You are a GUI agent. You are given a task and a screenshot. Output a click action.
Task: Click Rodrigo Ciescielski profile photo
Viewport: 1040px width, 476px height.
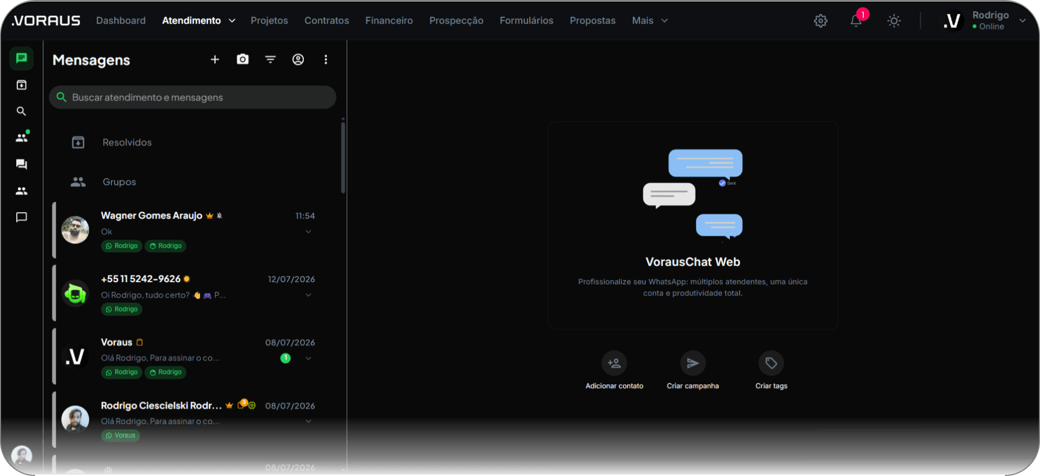pyautogui.click(x=75, y=419)
